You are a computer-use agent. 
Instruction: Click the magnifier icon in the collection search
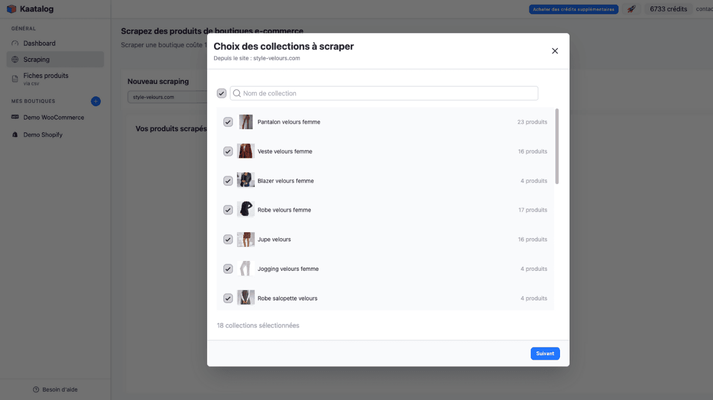tap(236, 93)
